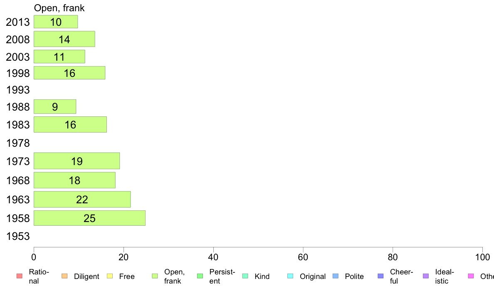
Task: Click the 1973 bar showing 19
Action: (x=77, y=161)
